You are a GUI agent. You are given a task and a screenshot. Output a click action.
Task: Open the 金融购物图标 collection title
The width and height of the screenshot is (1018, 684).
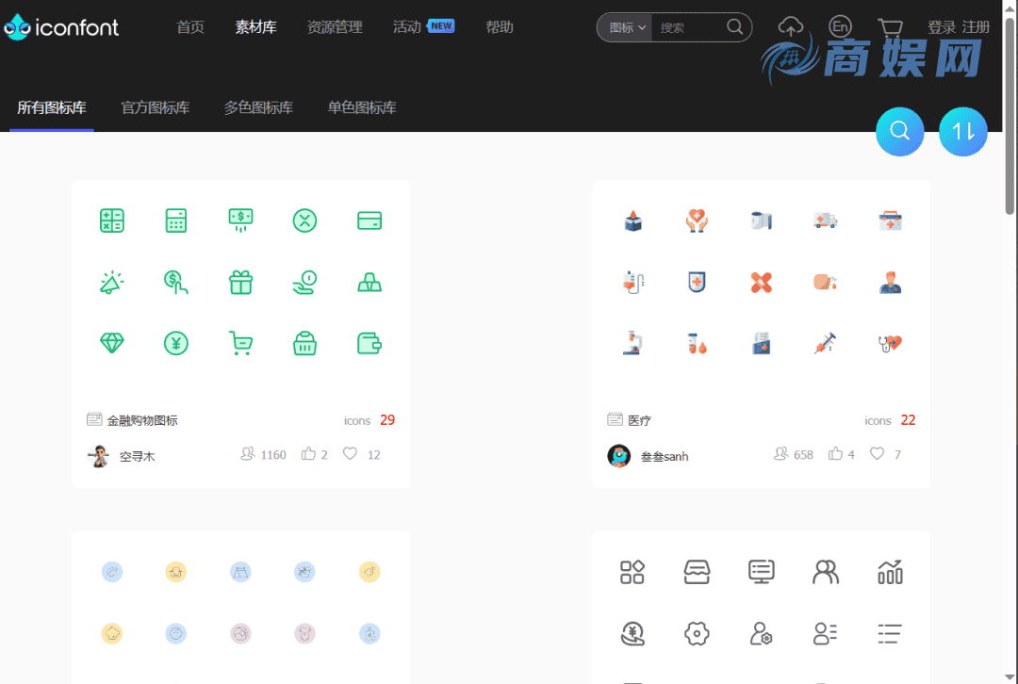(x=142, y=420)
